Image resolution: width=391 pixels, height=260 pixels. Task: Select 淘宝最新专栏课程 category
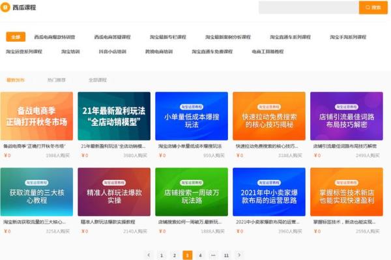coord(168,37)
